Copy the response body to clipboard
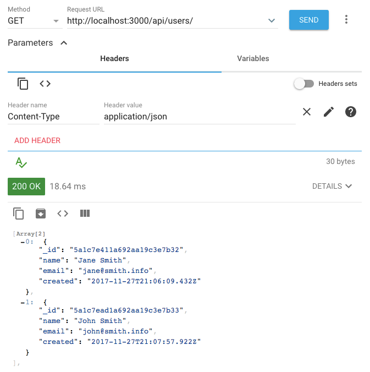Screen dimensions: 370x372 [19, 214]
